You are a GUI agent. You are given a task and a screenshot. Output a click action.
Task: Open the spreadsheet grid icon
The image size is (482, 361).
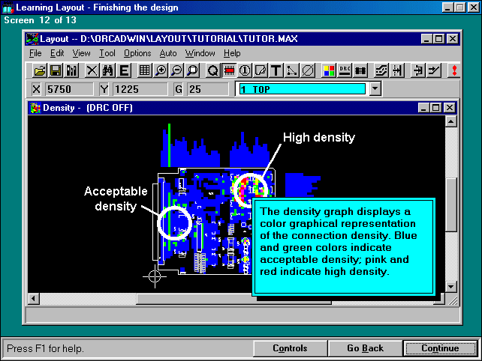(145, 70)
